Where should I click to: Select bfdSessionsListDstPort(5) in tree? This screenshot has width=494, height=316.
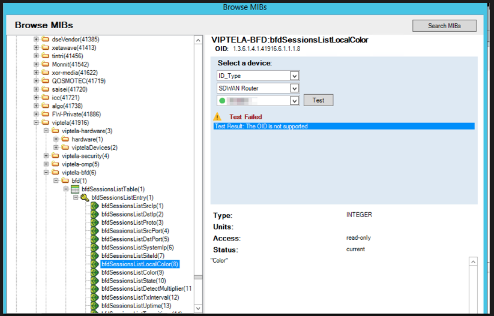(x=135, y=239)
